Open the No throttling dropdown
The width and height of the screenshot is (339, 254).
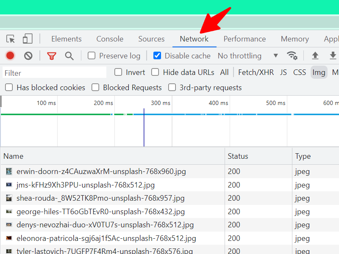pos(248,56)
